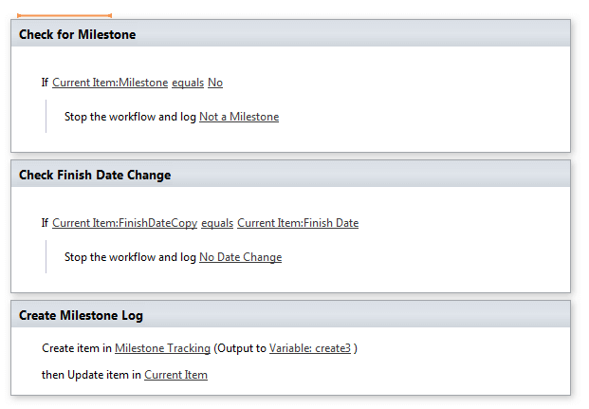589x409 pixels.
Task: Click the Current Item link in Update item
Action: pyautogui.click(x=175, y=375)
